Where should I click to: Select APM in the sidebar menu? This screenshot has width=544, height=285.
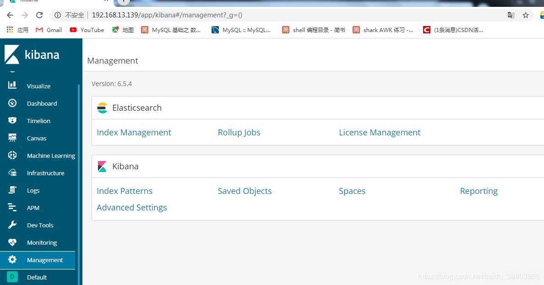(33, 208)
